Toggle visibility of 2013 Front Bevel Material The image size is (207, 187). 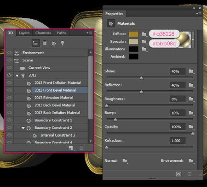(x=9, y=90)
